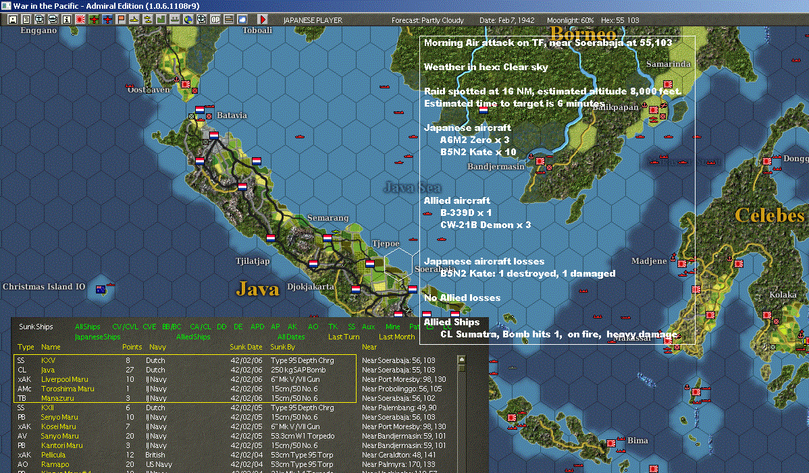The width and height of the screenshot is (809, 473).
Task: Open the document list icon in toolbar
Action: (26, 20)
